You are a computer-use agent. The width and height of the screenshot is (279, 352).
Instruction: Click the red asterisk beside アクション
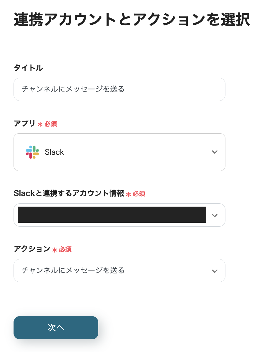[54, 250]
